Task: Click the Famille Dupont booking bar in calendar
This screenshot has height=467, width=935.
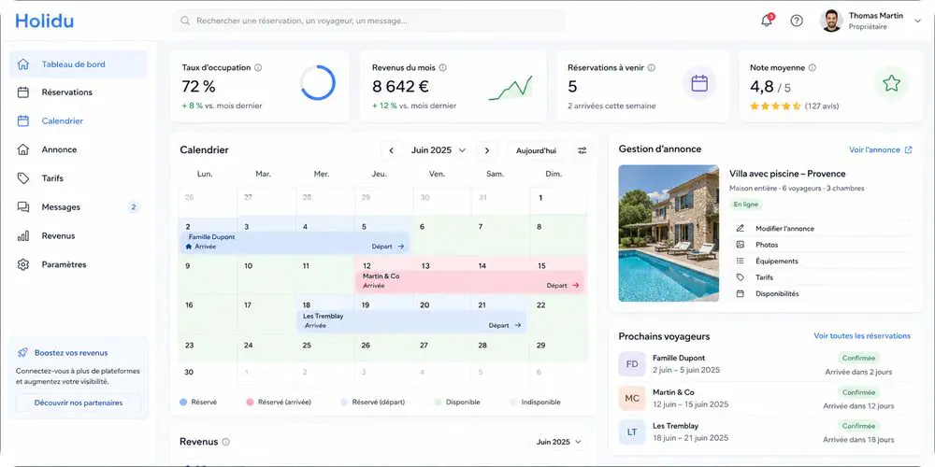Action: pos(295,242)
